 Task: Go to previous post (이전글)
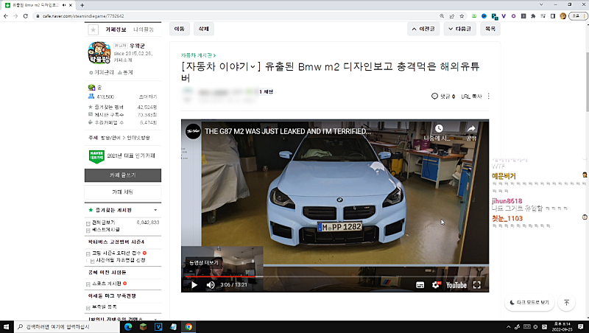click(423, 29)
